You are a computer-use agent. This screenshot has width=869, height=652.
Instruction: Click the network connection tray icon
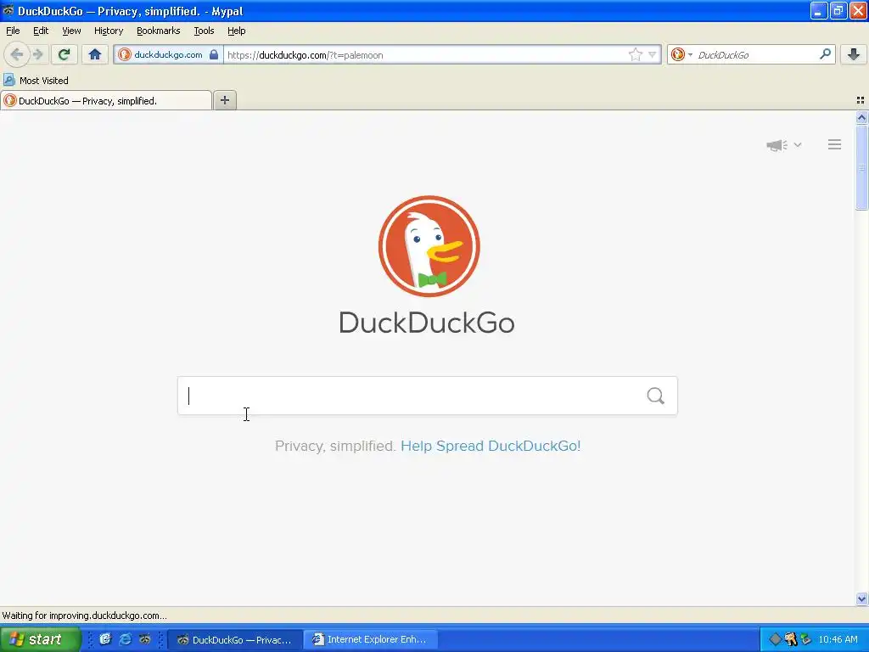pyautogui.click(x=806, y=639)
